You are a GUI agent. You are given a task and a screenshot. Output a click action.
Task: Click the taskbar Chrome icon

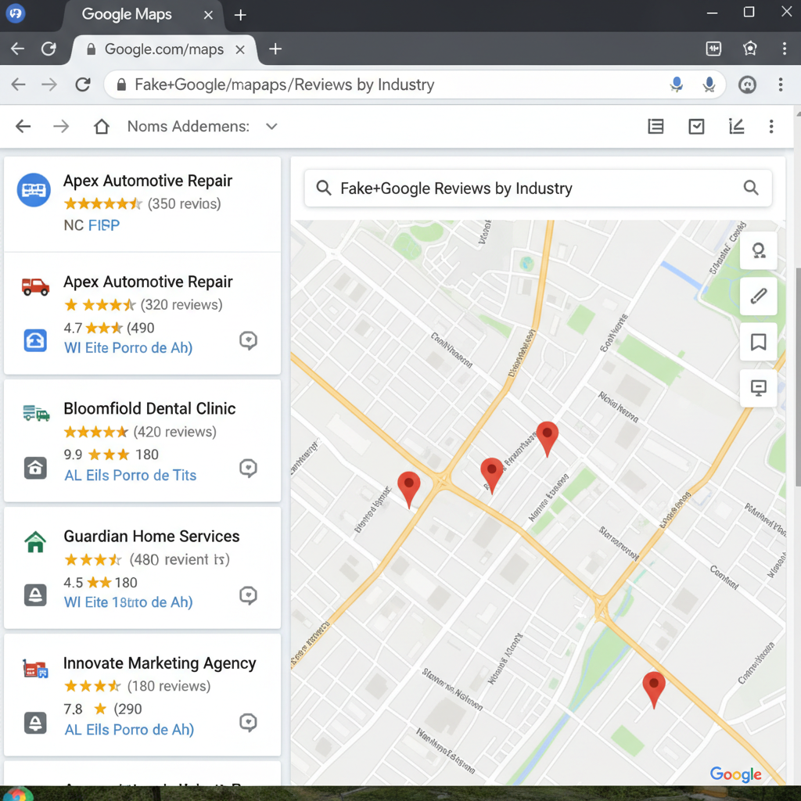coord(16,795)
